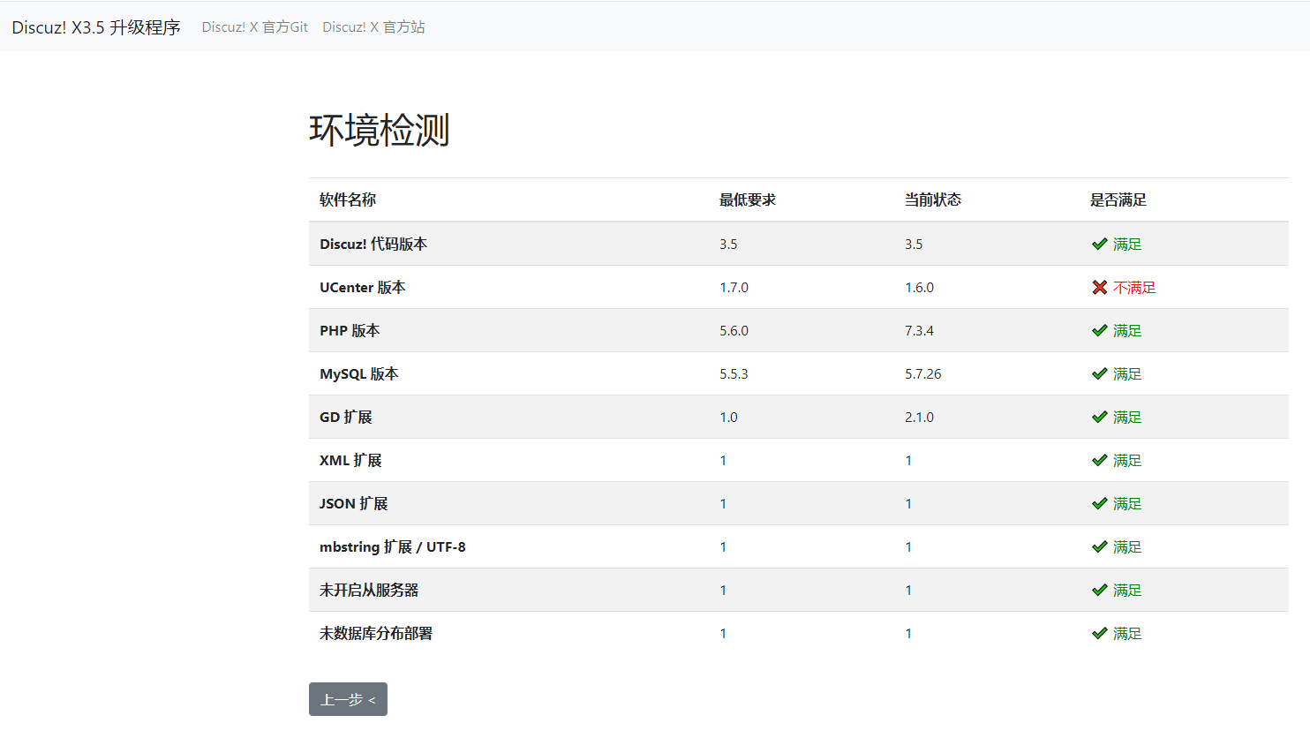
Task: Select the mbstring 扩展 / UTF-8 row label
Action: 393,546
